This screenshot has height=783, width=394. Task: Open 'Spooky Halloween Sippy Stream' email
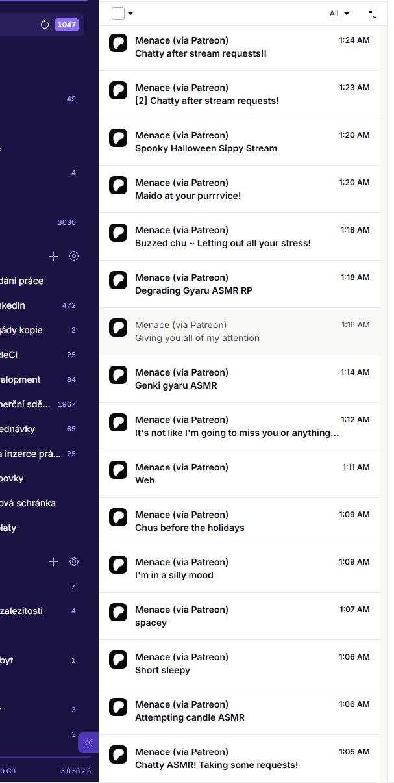pos(206,148)
